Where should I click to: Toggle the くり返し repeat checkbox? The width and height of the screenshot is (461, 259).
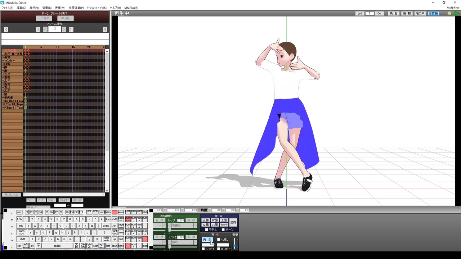tap(219, 240)
